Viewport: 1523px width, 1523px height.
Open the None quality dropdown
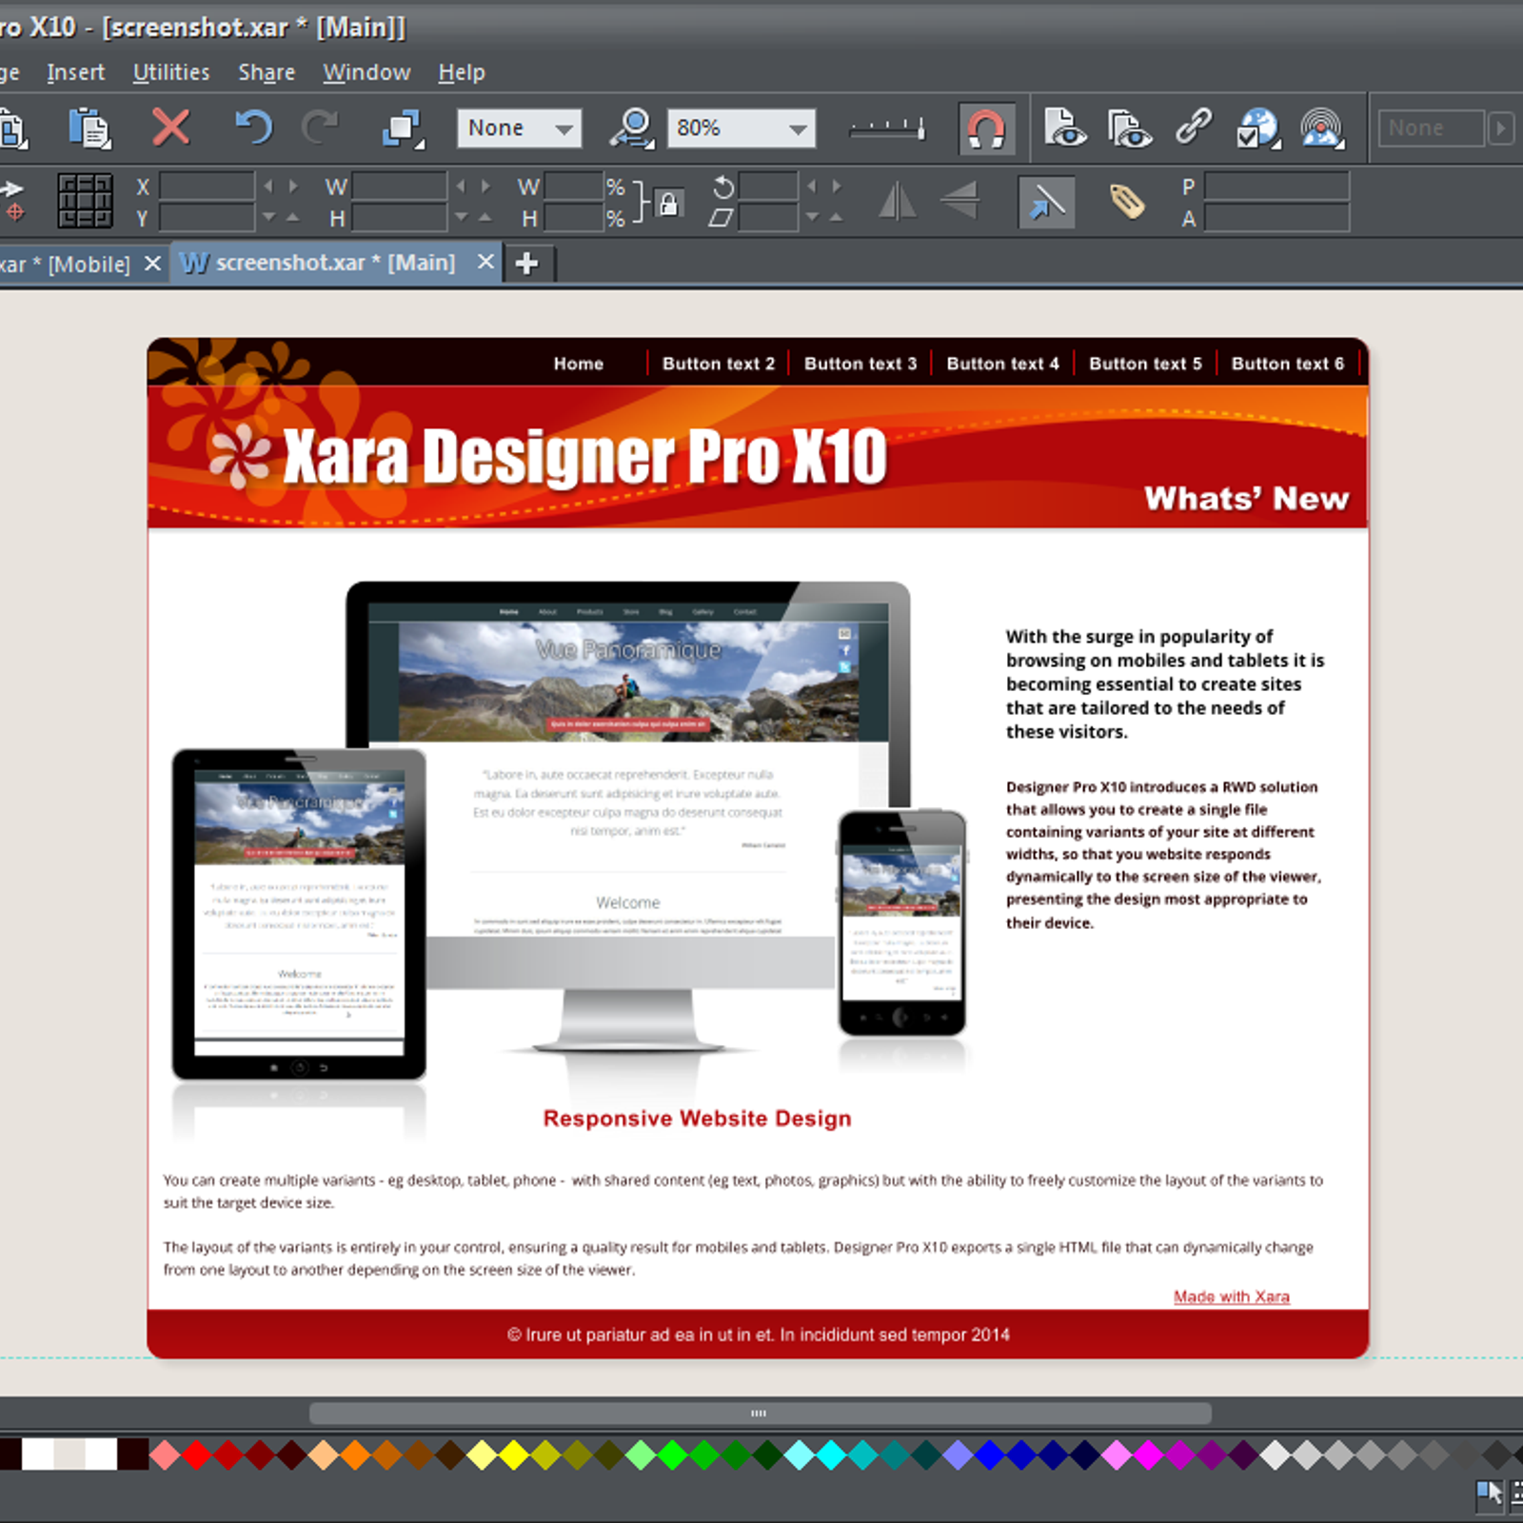519,128
